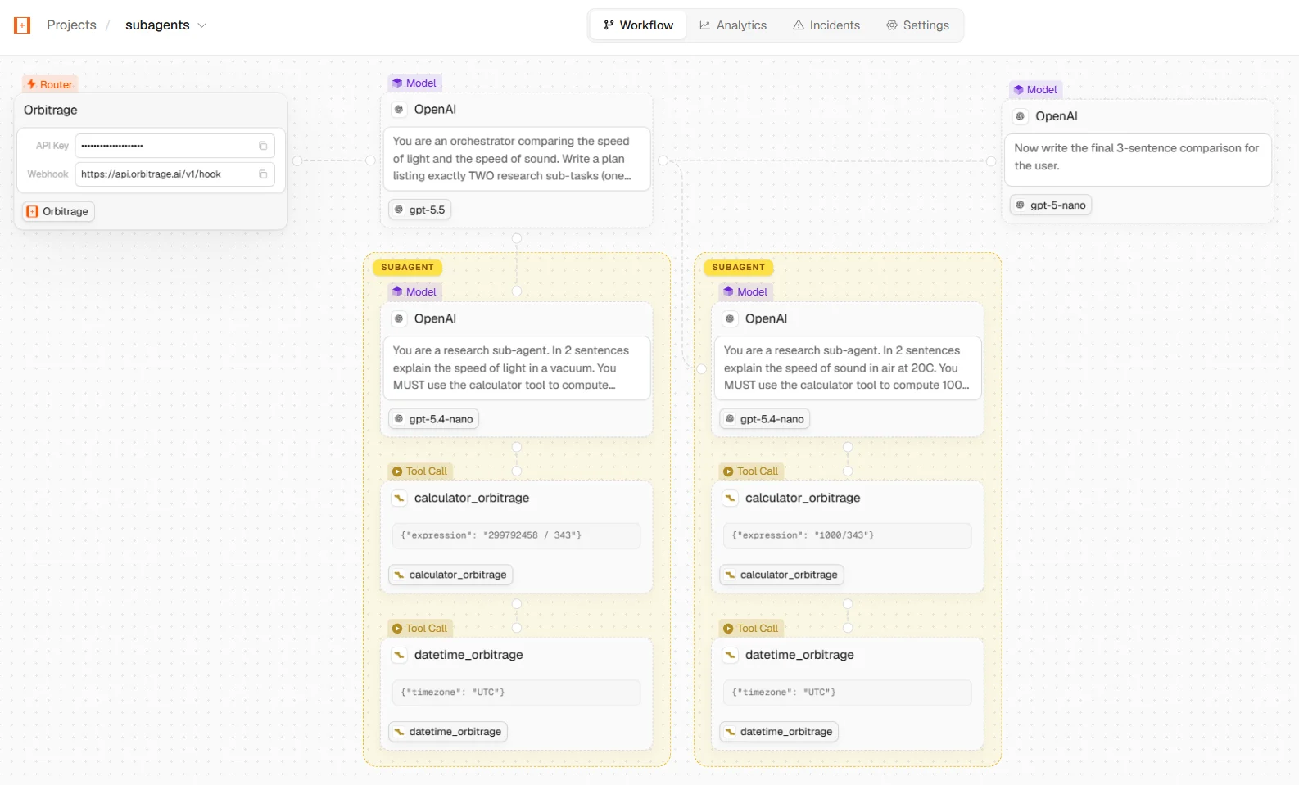
Task: Copy the API Key value
Action: tap(263, 146)
